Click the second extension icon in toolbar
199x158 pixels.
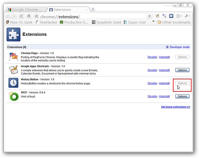pyautogui.click(x=164, y=16)
